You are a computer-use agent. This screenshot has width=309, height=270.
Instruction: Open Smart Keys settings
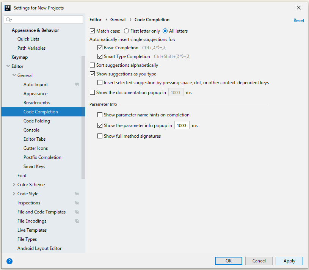(34, 166)
